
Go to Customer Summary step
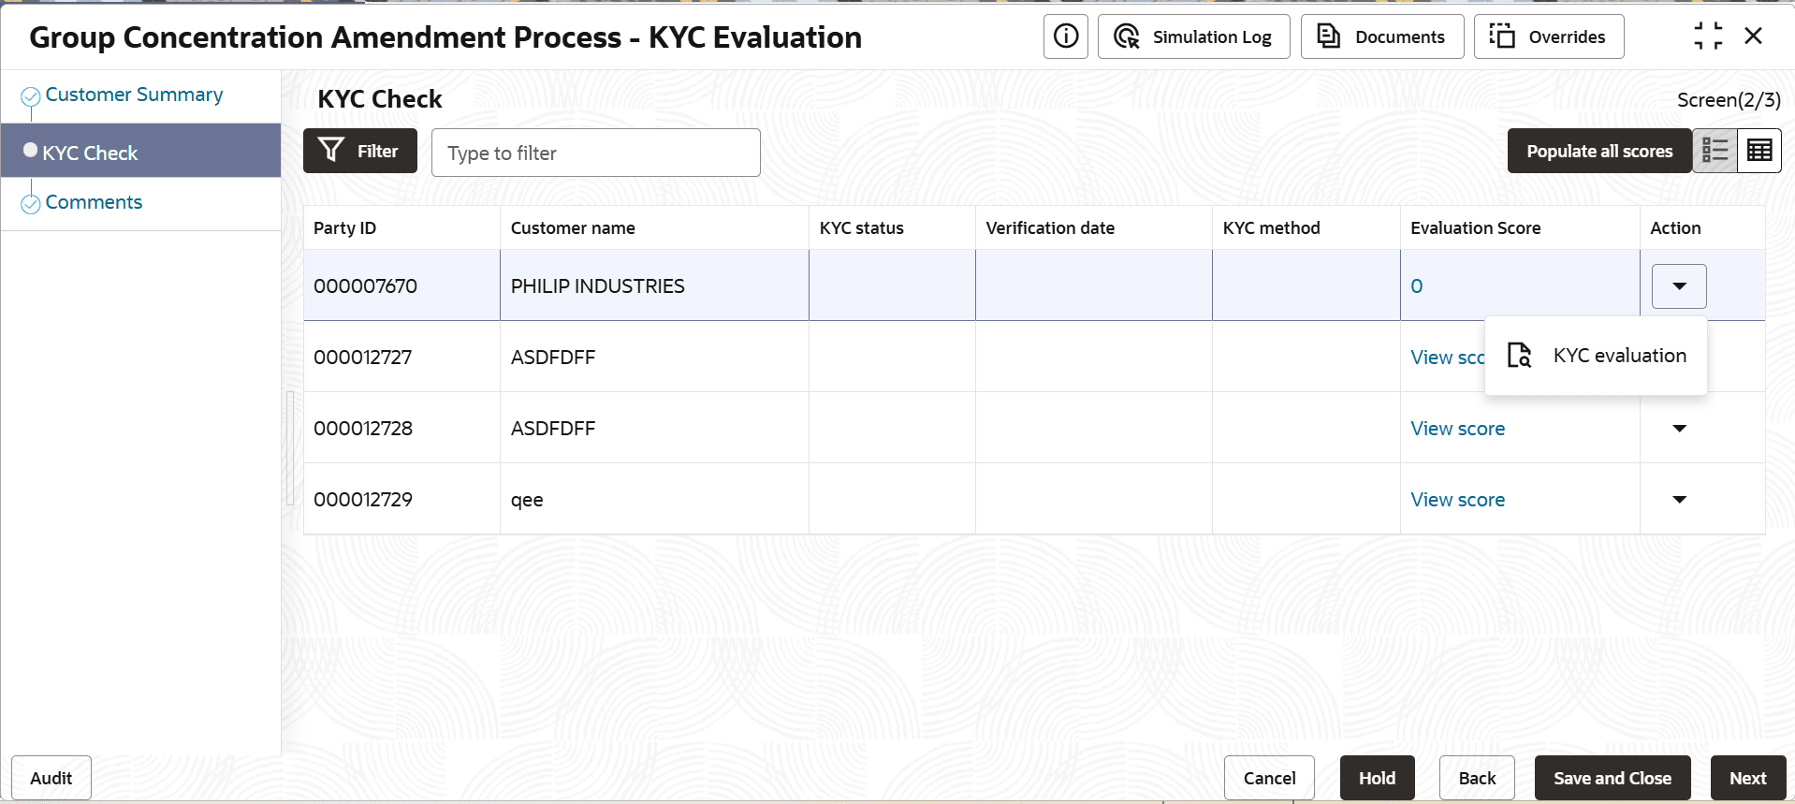point(134,95)
